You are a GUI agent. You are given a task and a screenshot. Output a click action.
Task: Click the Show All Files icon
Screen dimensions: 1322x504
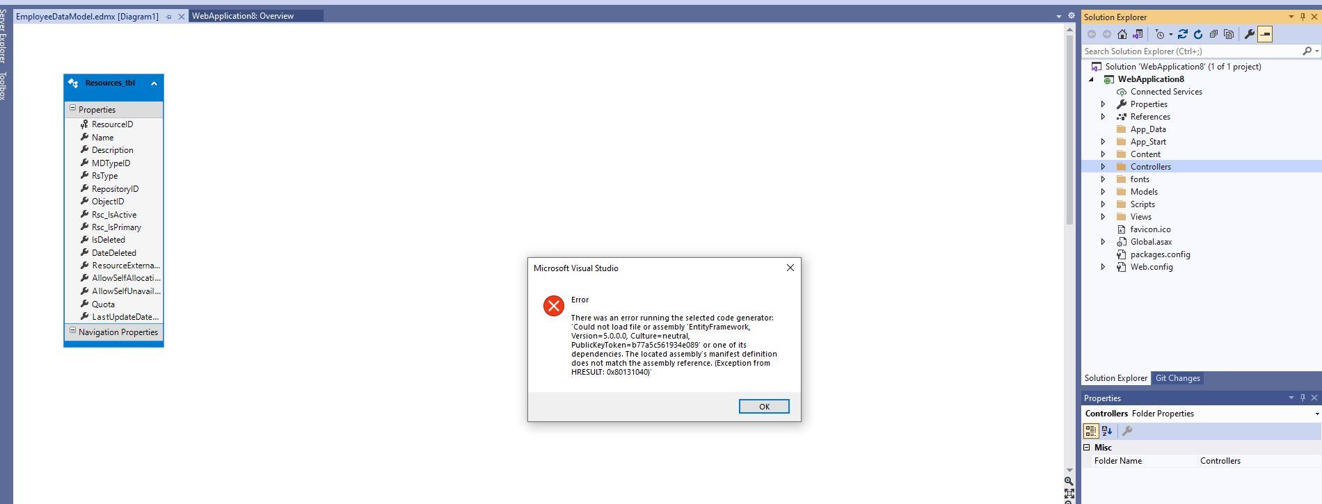pyautogui.click(x=1229, y=34)
